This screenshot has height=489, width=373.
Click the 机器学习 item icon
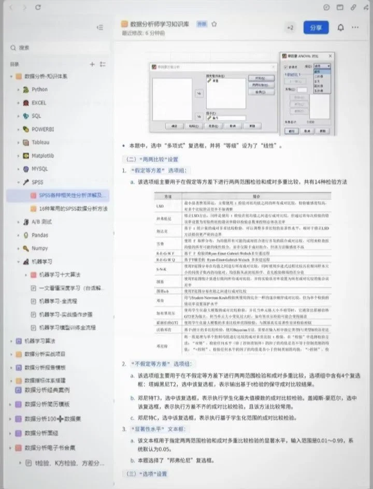26,262
